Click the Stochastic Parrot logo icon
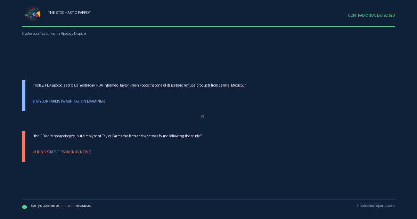 coord(33,14)
